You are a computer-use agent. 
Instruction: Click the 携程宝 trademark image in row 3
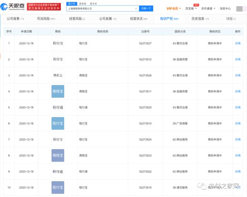[58, 75]
